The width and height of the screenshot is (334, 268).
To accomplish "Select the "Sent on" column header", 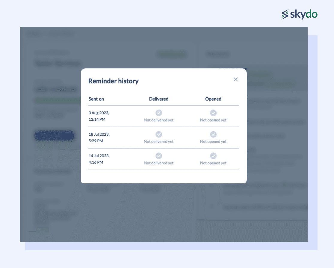I will tap(96, 99).
